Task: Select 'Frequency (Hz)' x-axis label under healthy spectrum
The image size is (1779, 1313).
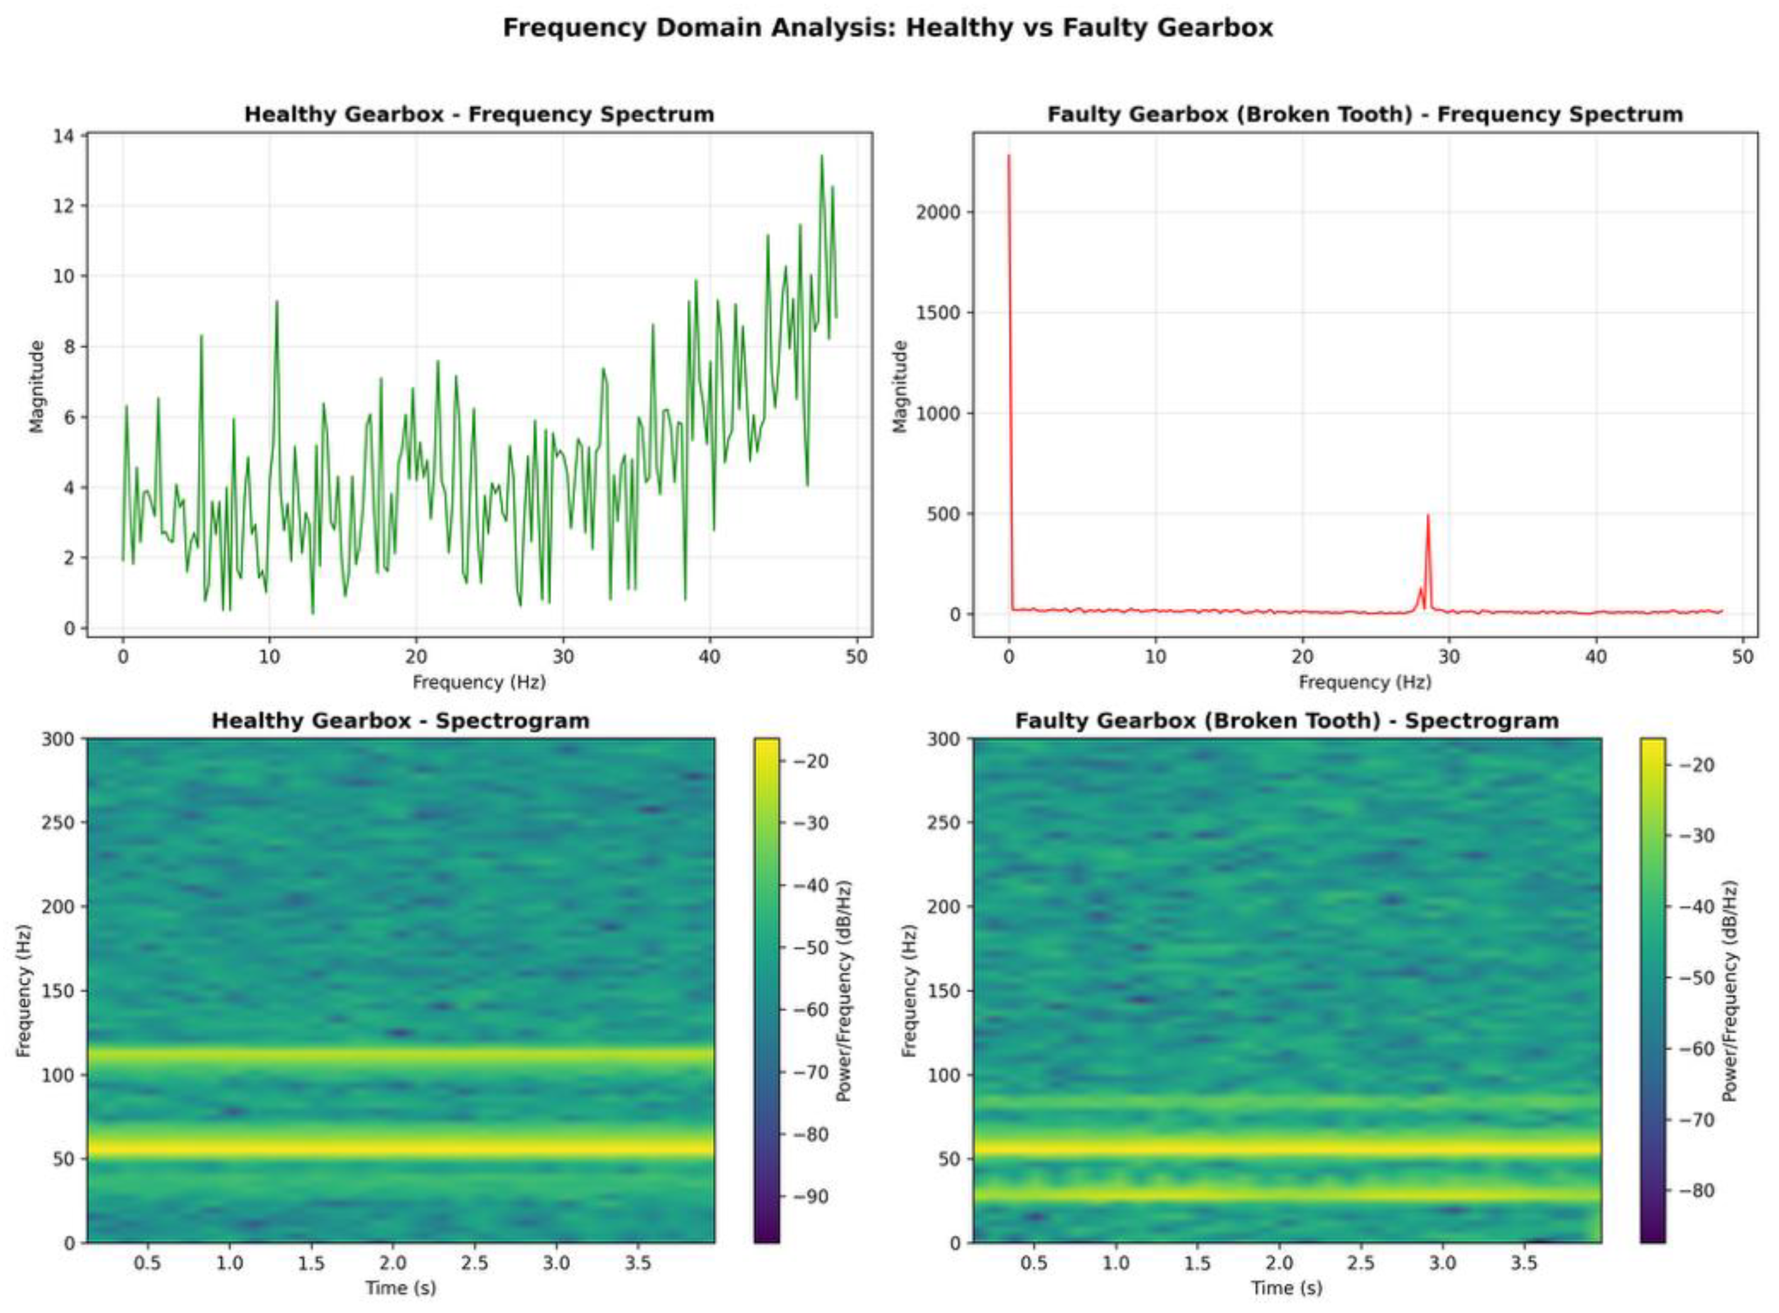Action: (479, 682)
